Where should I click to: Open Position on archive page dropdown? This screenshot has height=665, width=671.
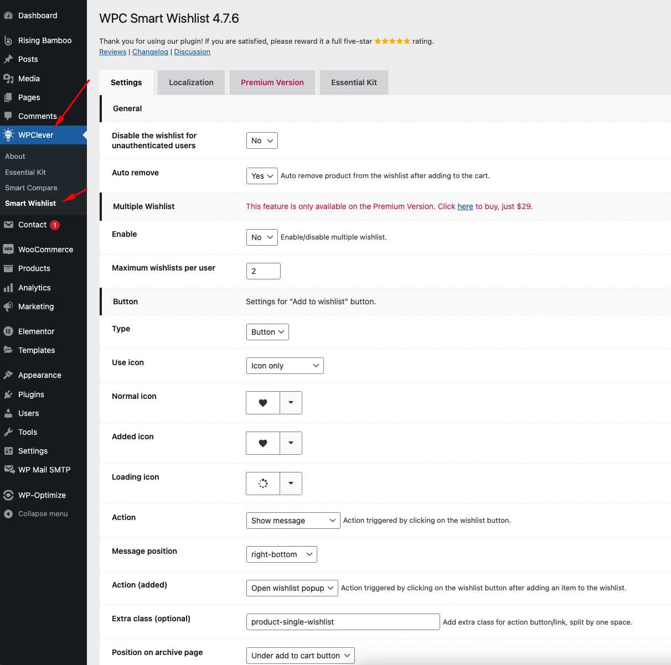click(x=301, y=656)
